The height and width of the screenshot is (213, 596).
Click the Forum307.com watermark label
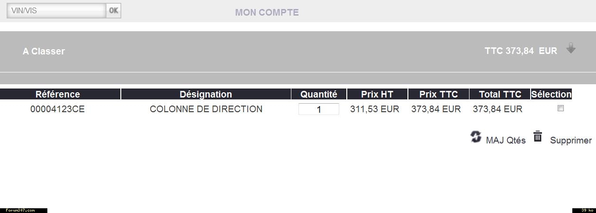point(20,210)
